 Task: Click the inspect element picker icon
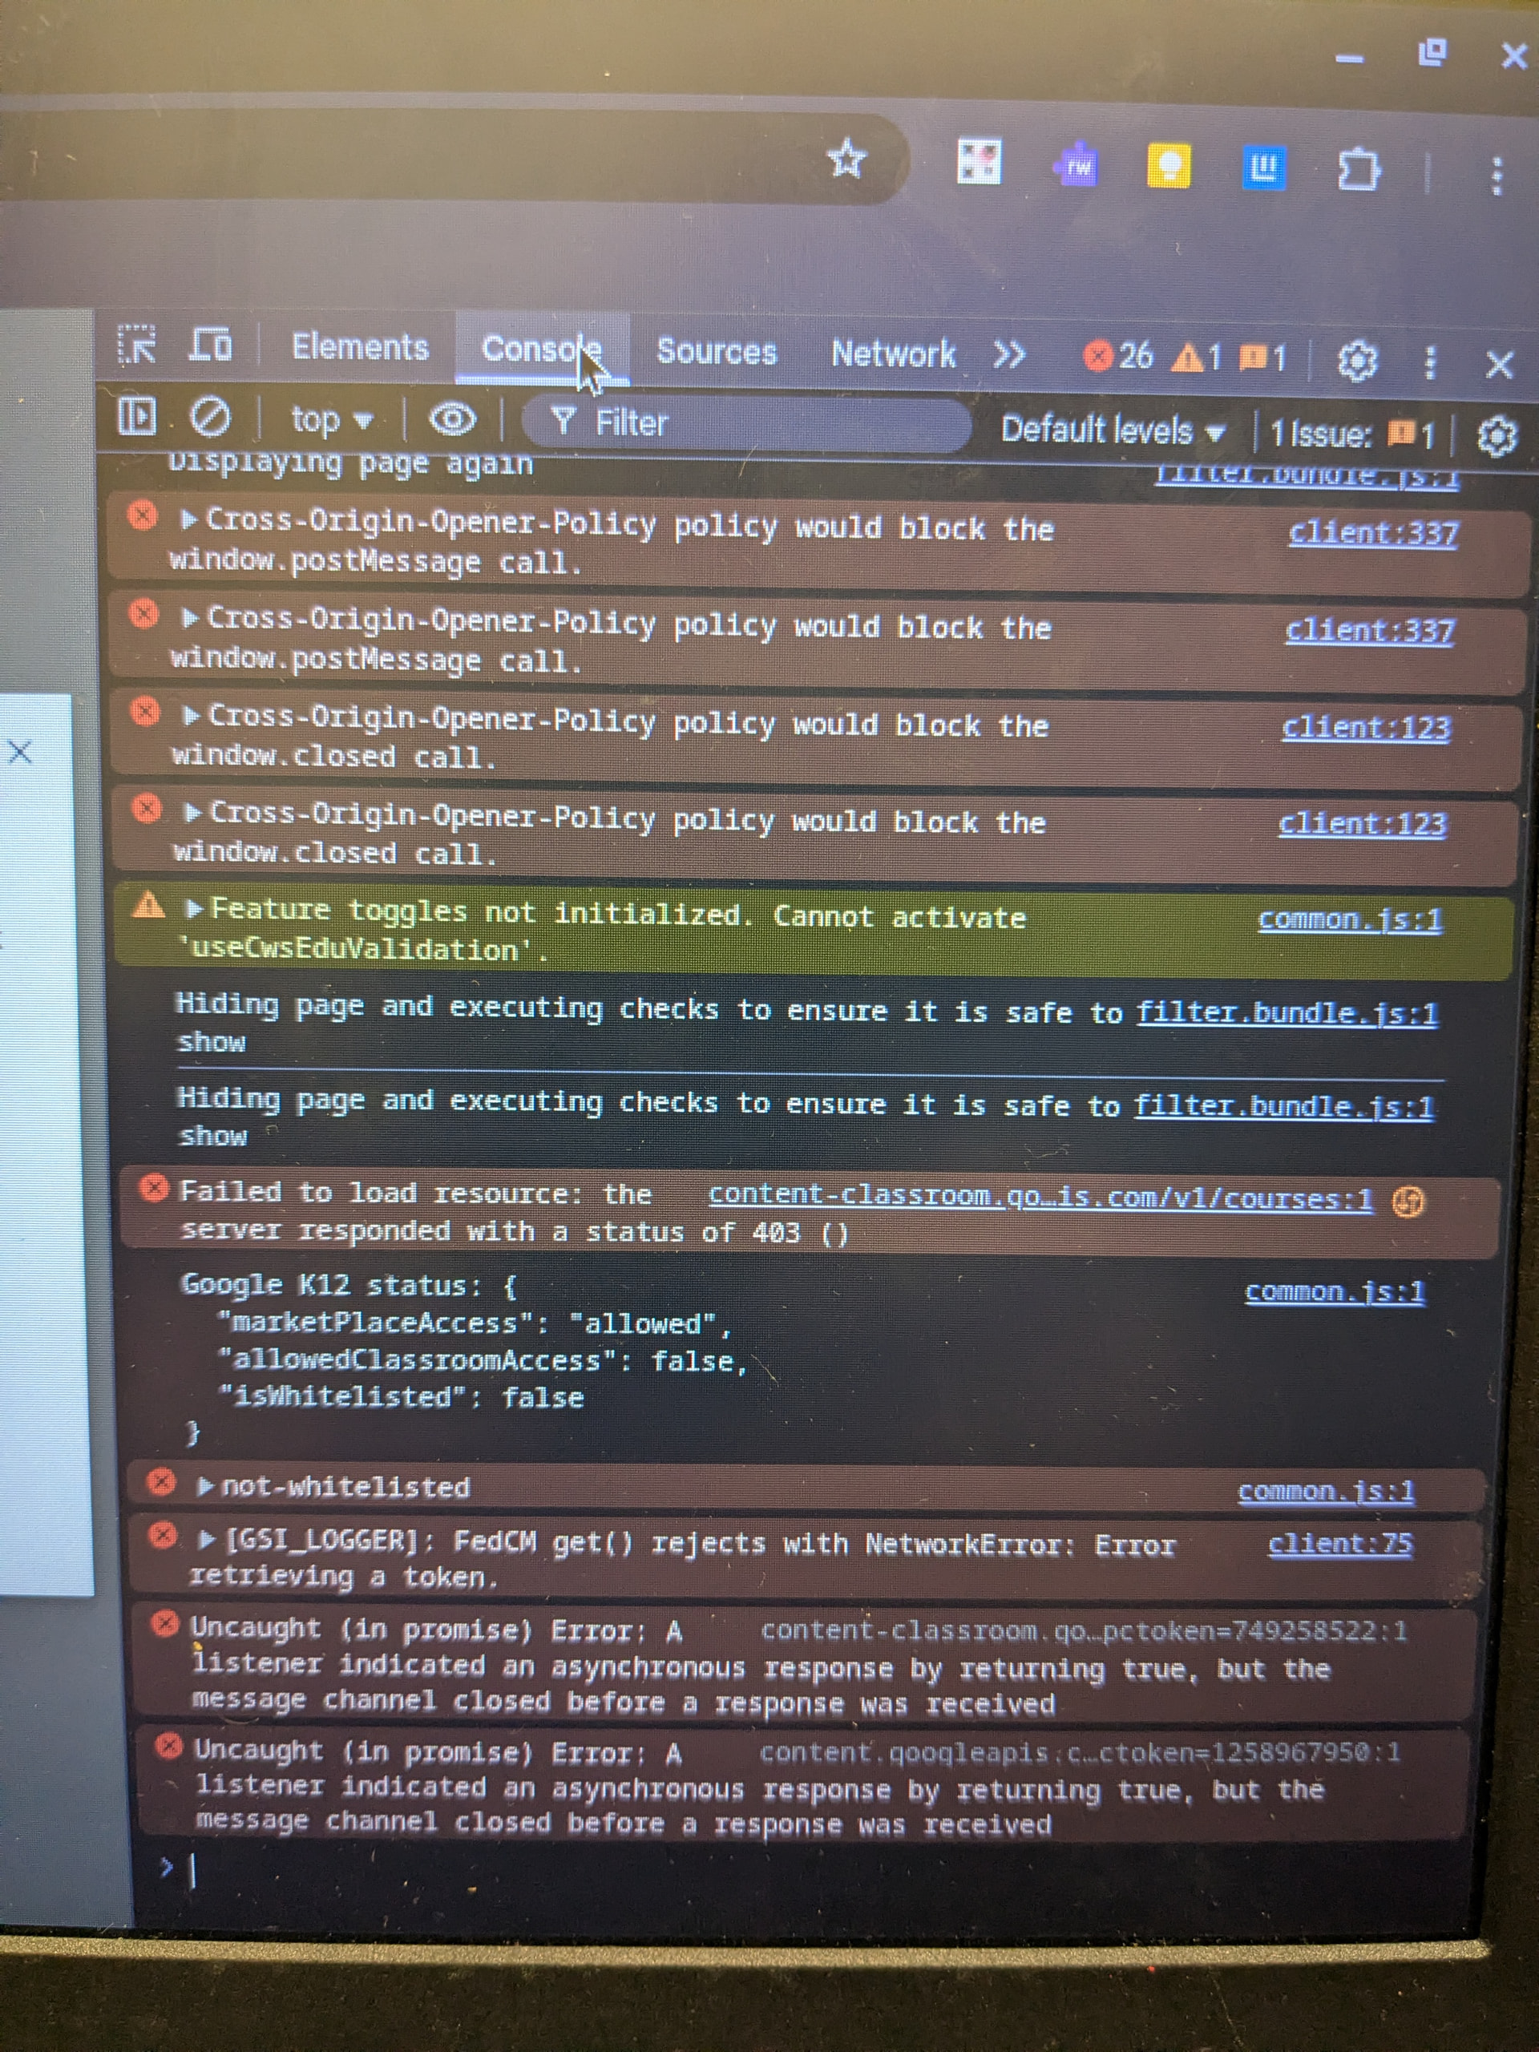click(x=137, y=345)
